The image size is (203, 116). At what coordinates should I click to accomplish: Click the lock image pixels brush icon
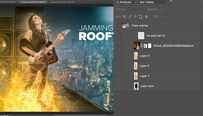(130, 16)
